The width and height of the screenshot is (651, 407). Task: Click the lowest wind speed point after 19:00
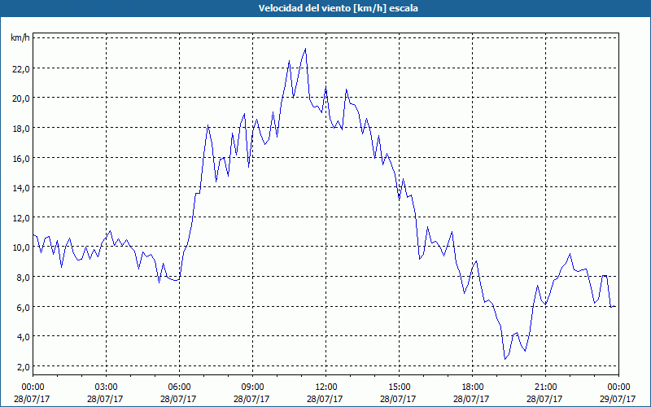click(505, 359)
